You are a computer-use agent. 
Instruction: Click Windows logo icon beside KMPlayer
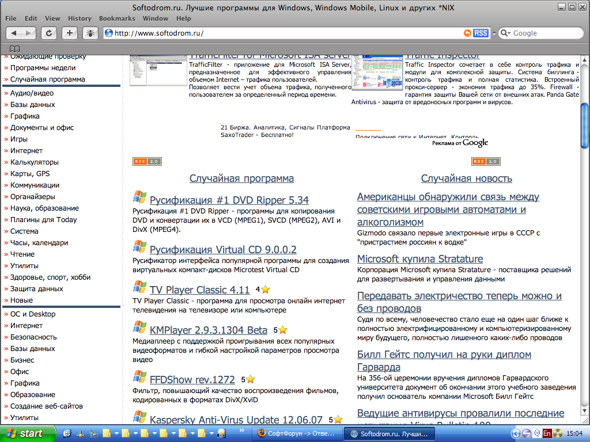click(139, 327)
